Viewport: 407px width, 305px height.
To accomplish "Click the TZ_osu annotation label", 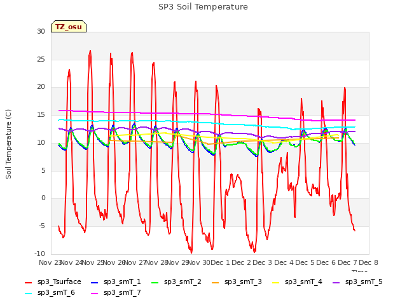I will point(69,27).
